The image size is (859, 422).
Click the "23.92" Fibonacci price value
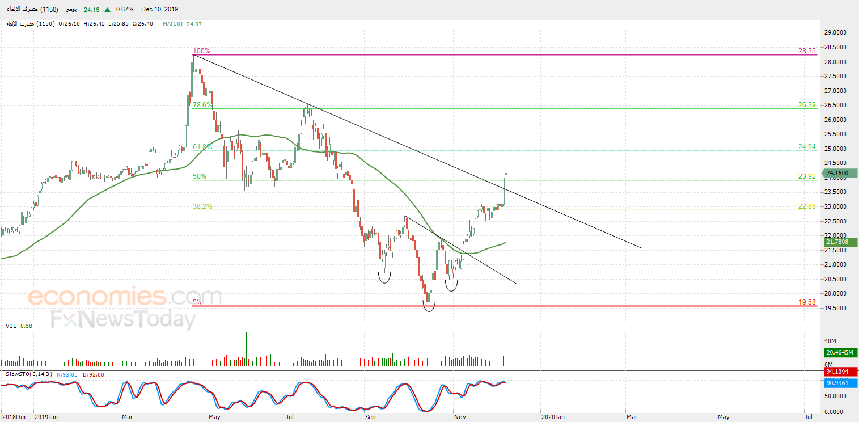(807, 176)
